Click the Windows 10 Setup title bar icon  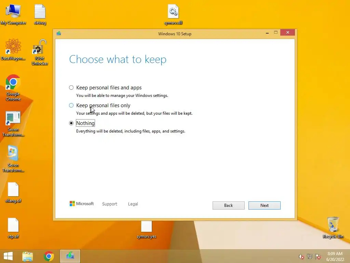59,33
